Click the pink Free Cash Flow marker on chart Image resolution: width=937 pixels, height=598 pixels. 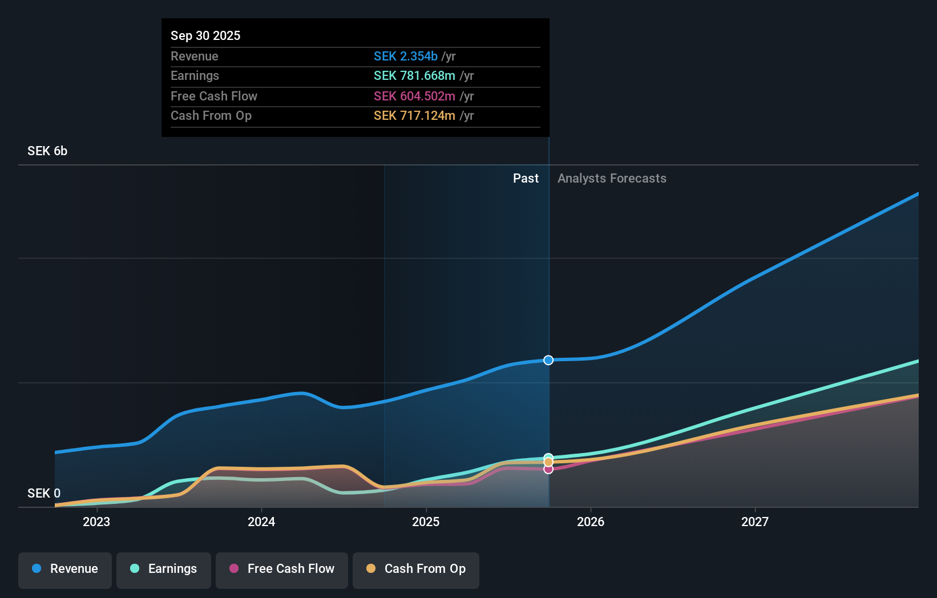[x=548, y=468]
